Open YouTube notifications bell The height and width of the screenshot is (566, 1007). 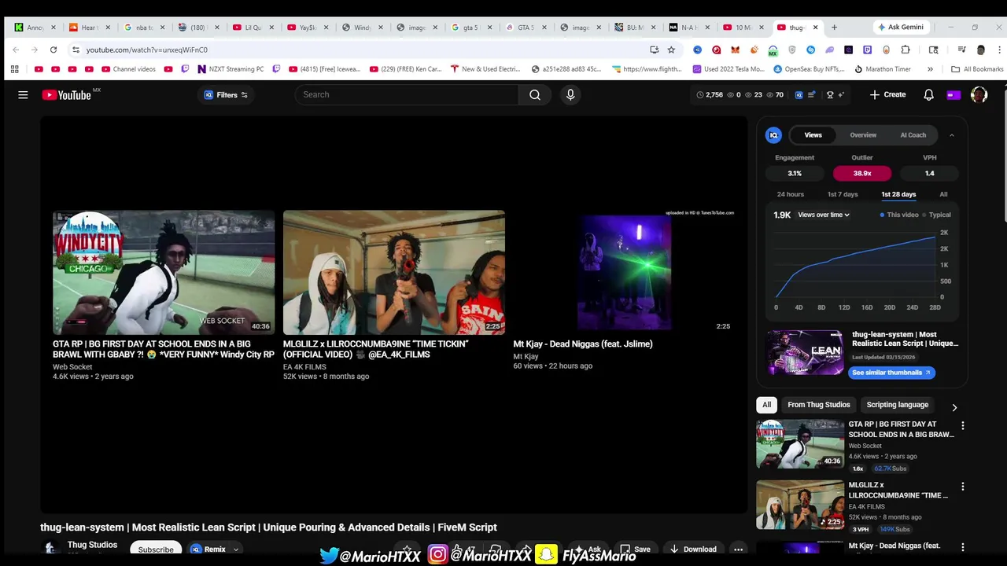(928, 95)
